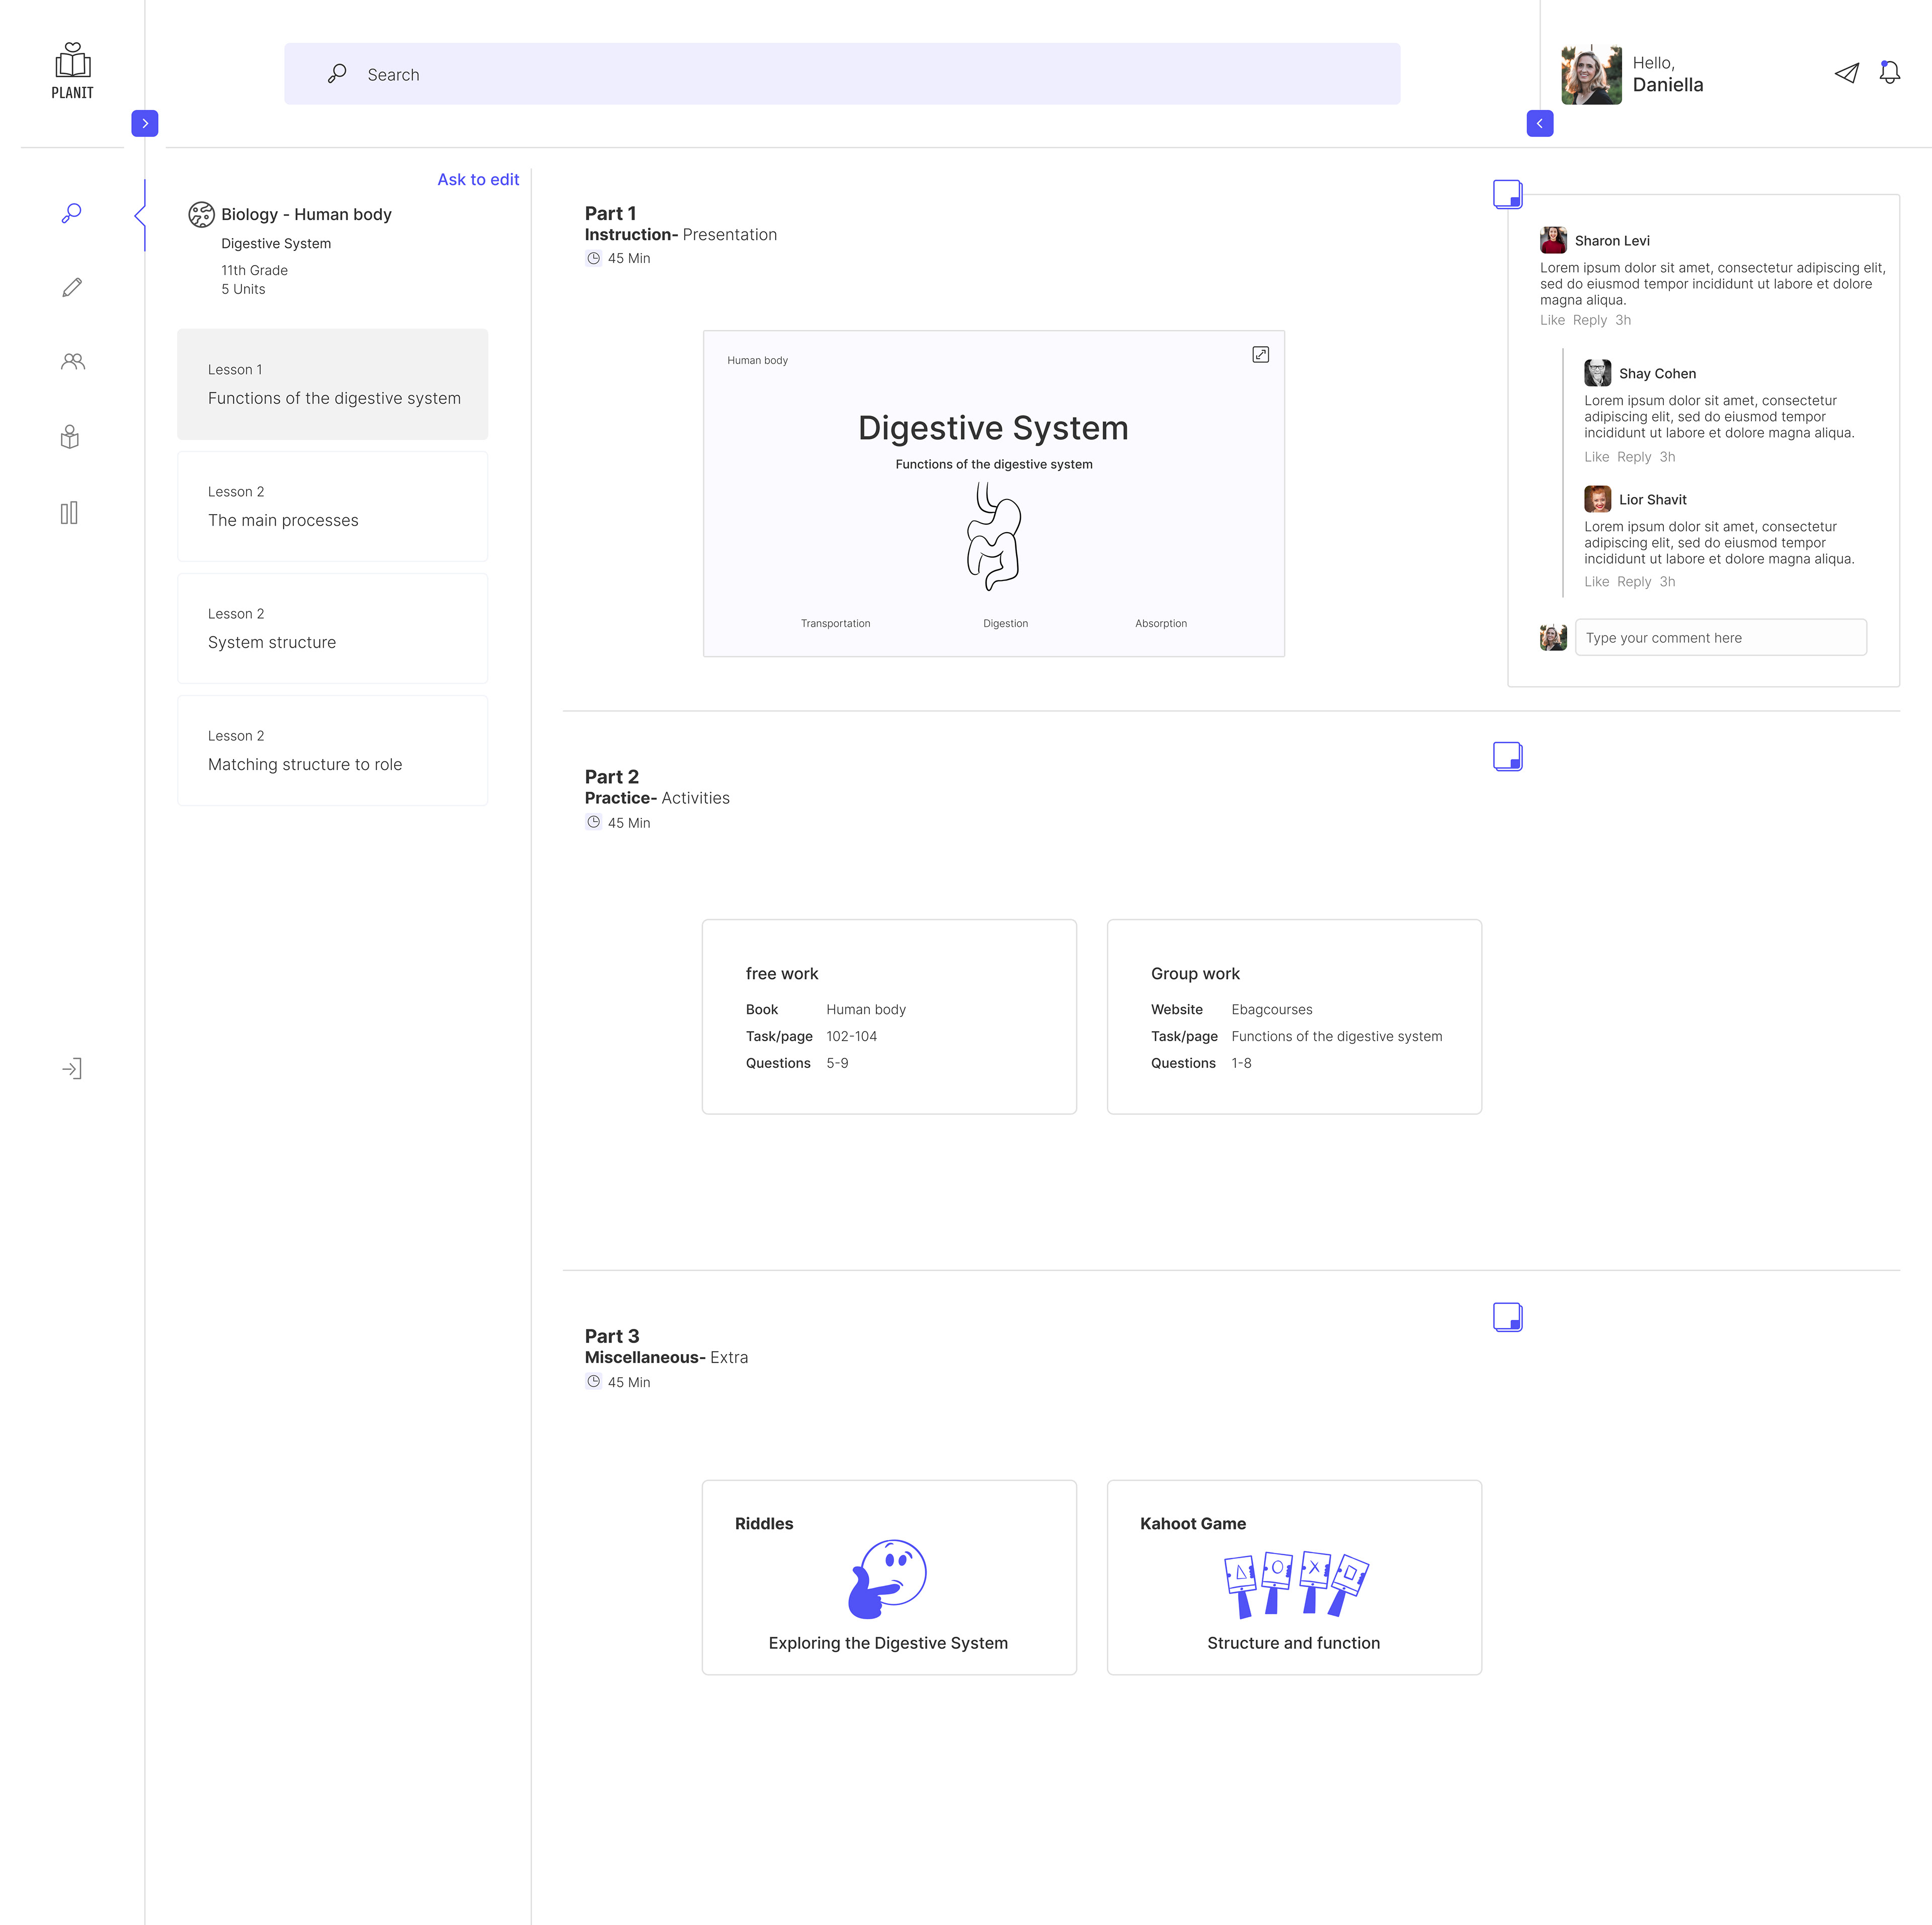
Task: Toggle Part 2 sticky note comments
Action: tap(1507, 756)
